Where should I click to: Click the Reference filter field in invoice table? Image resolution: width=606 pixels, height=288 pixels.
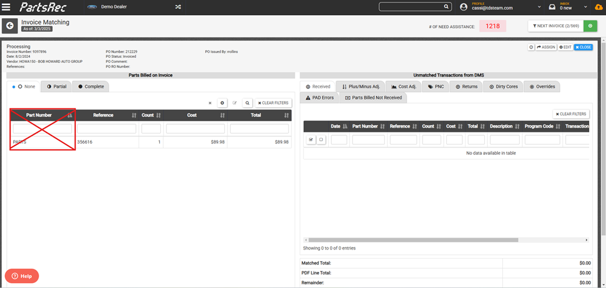tap(107, 129)
